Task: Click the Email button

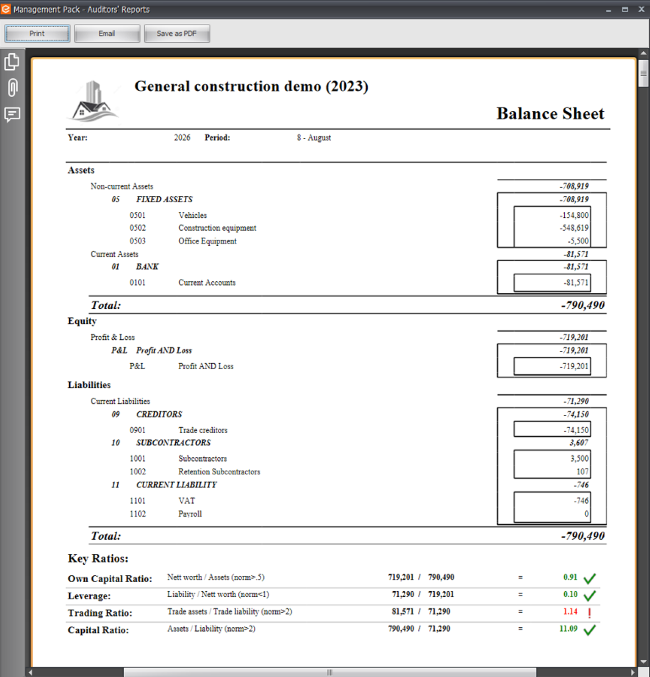Action: (x=107, y=34)
